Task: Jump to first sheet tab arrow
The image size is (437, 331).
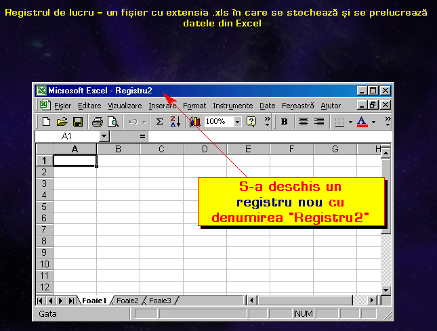Action: pyautogui.click(x=40, y=301)
